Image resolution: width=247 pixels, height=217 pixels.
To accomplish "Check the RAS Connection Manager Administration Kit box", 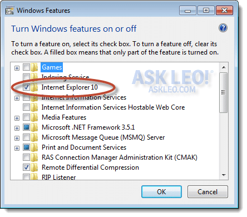I will 26,157.
